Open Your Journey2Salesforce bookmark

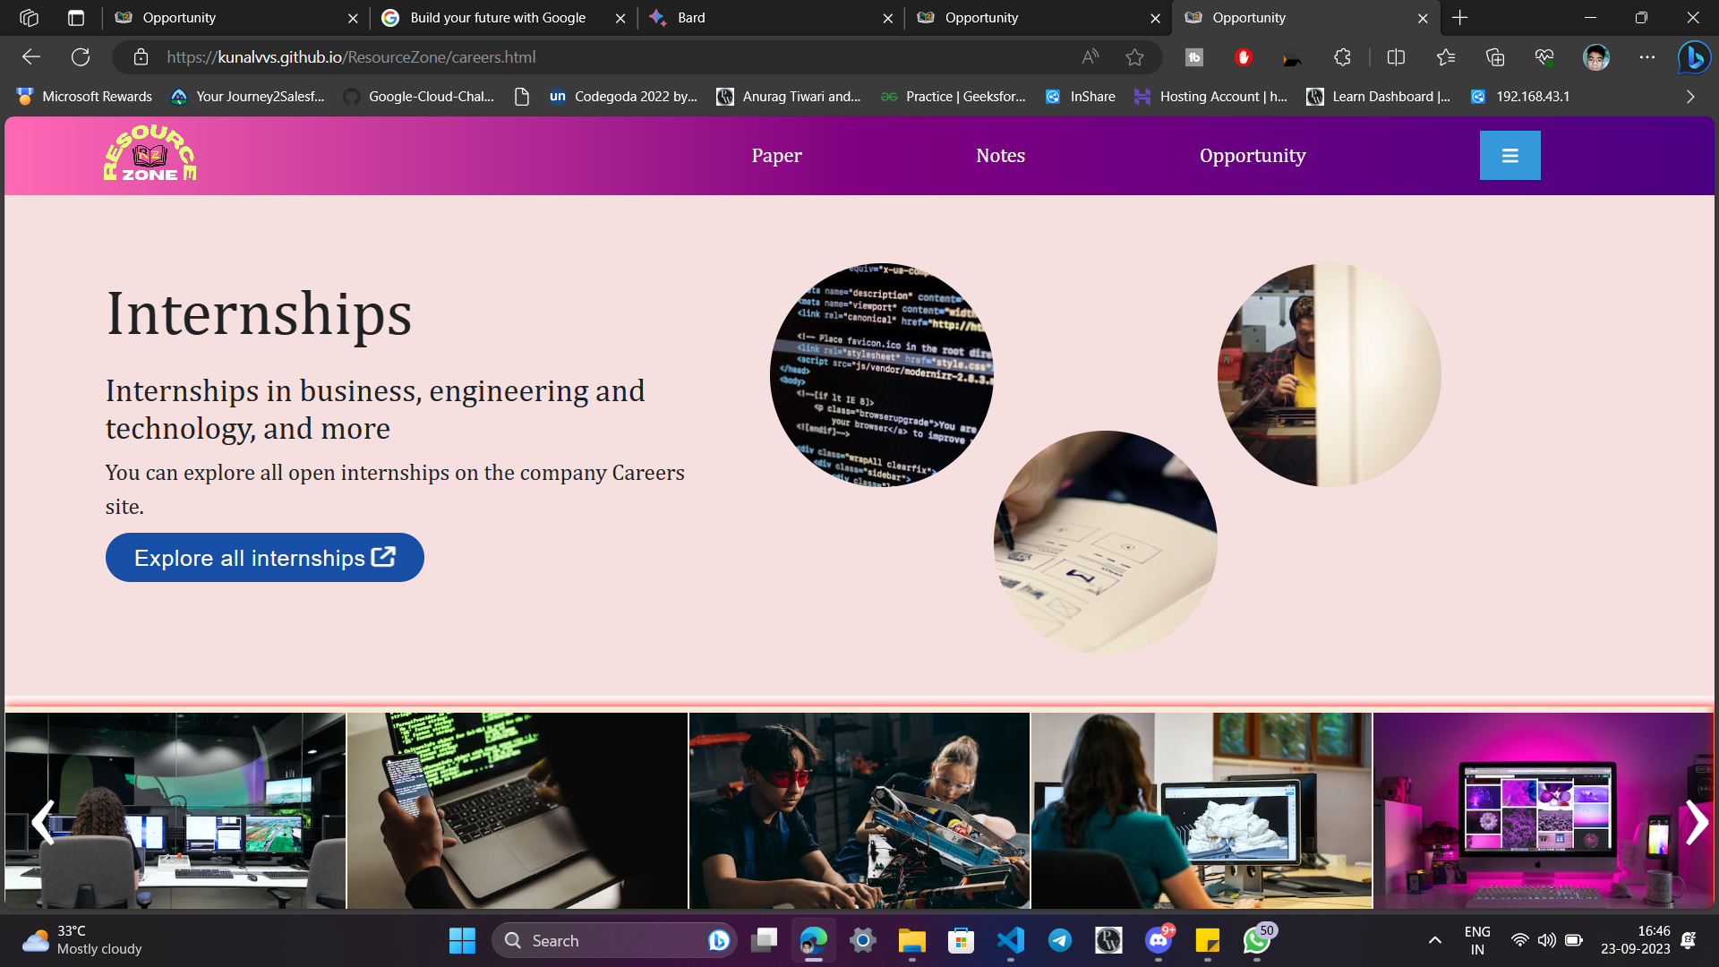coord(248,97)
